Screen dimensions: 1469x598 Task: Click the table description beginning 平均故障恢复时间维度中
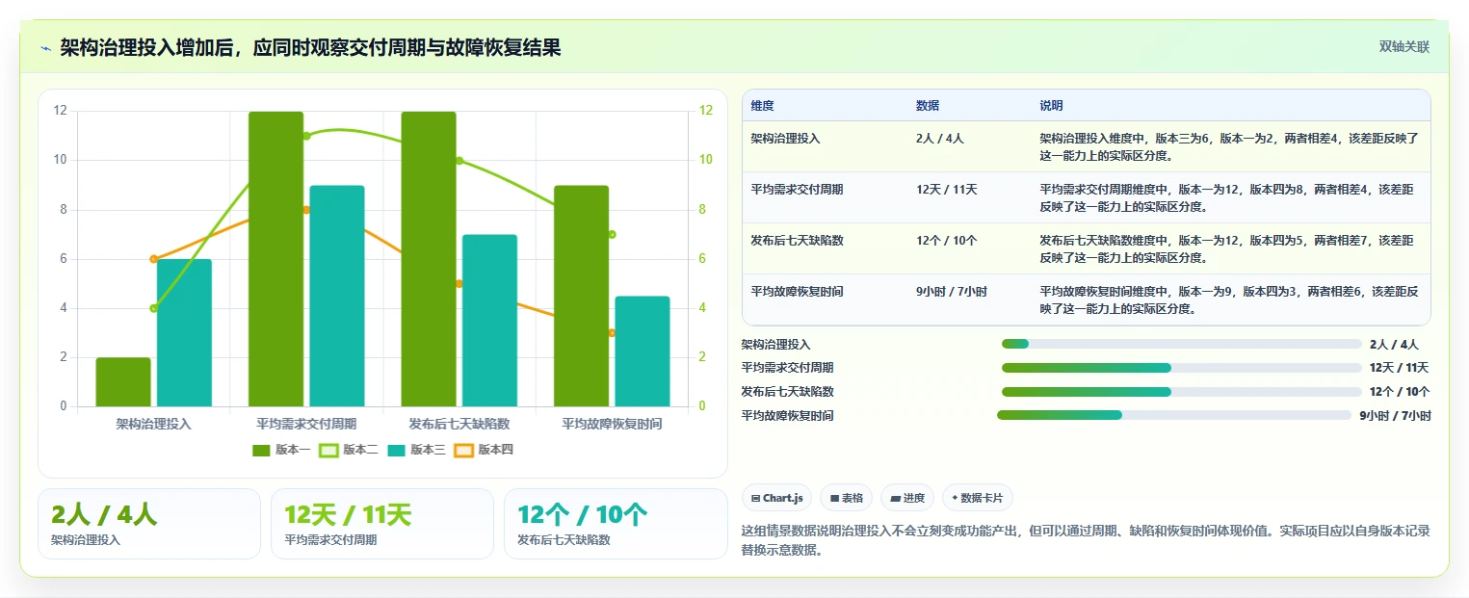point(1229,299)
